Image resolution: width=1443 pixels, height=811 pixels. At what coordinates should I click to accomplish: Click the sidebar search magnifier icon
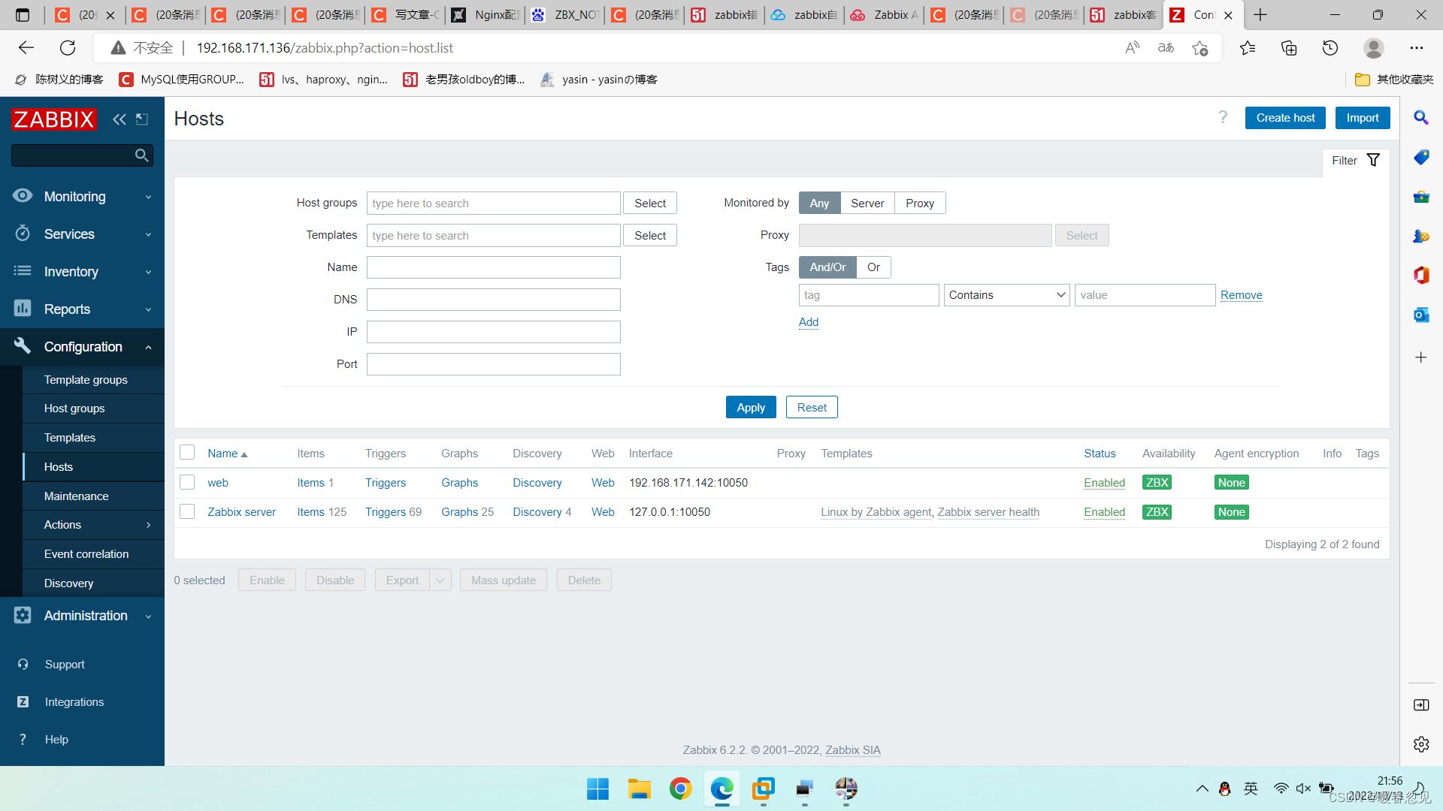click(141, 155)
